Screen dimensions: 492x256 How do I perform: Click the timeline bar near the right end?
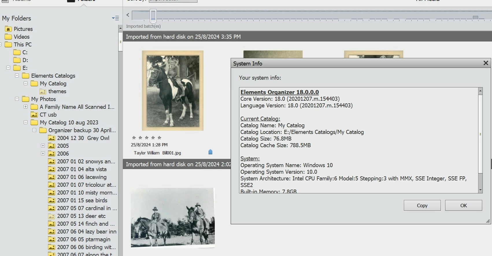pyautogui.click(x=475, y=18)
